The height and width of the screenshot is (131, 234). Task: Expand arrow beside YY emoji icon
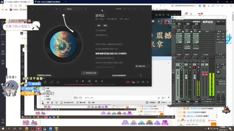[x=78, y=98]
